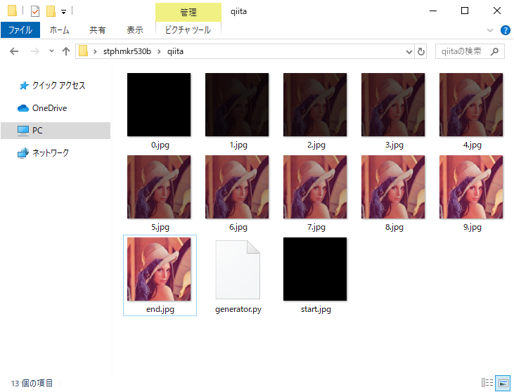The height and width of the screenshot is (392, 514).
Task: Click the folder icon in title bar
Action: point(12,11)
